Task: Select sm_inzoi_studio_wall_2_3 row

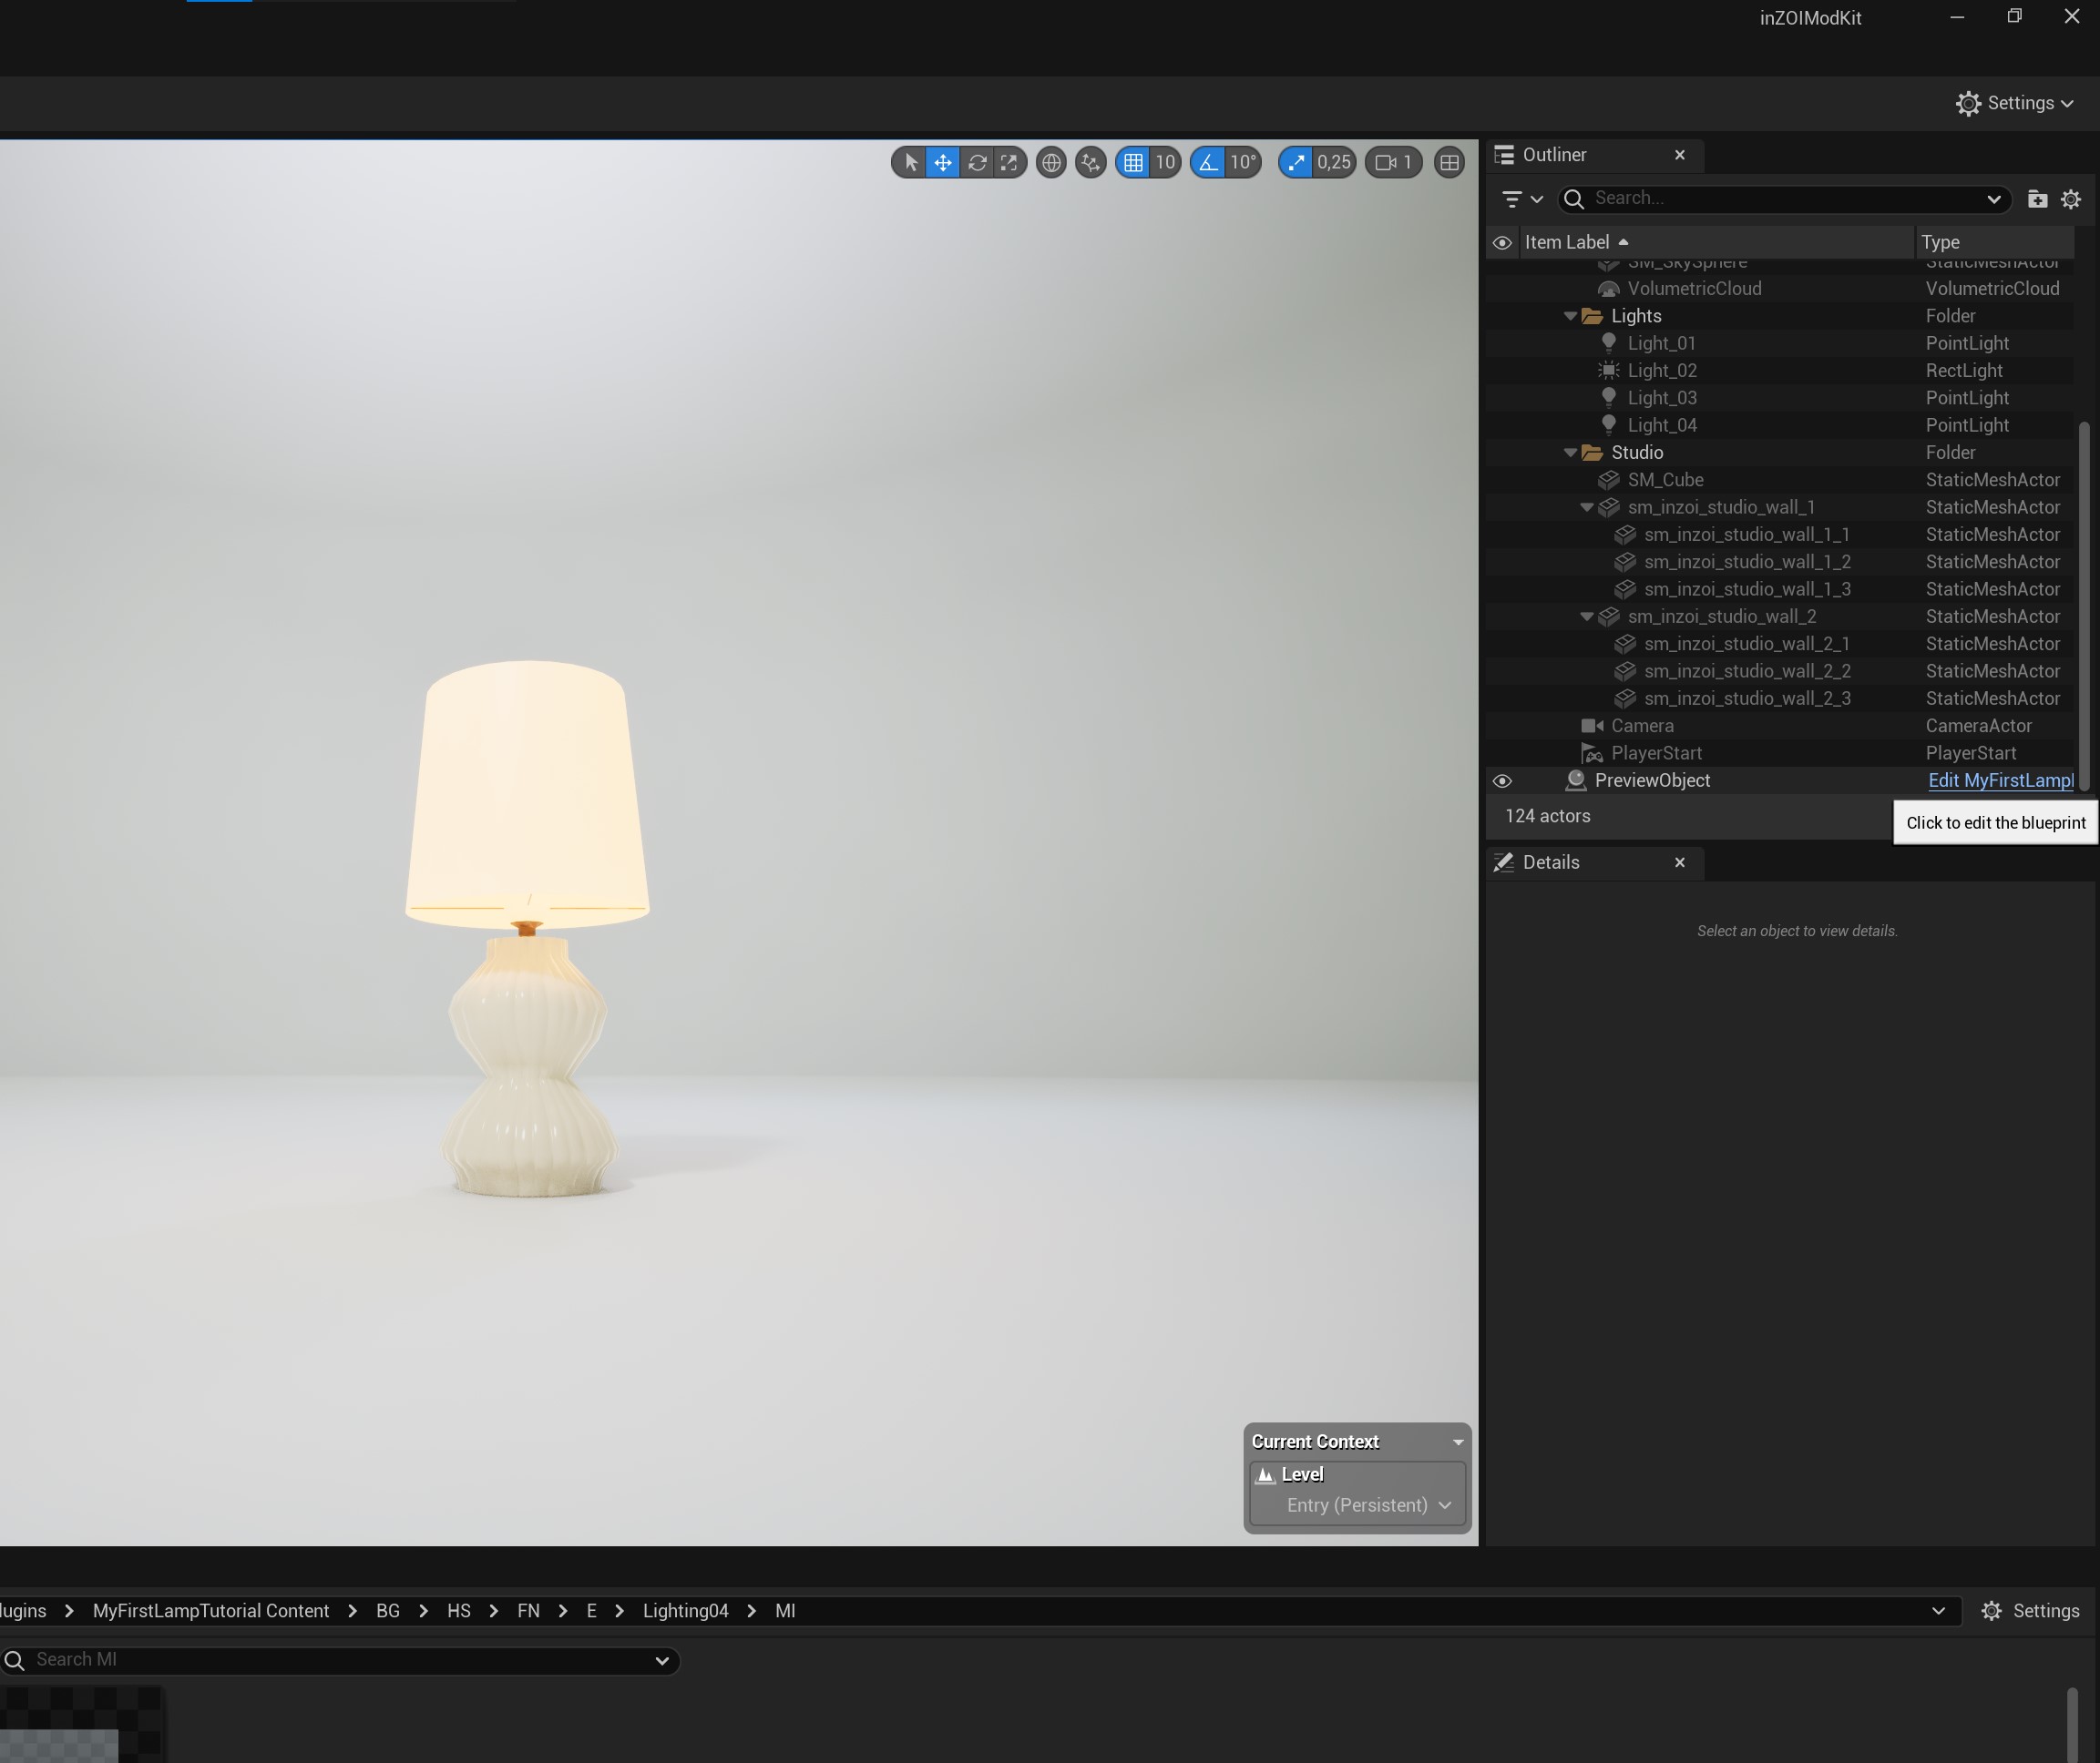Action: click(x=1780, y=698)
